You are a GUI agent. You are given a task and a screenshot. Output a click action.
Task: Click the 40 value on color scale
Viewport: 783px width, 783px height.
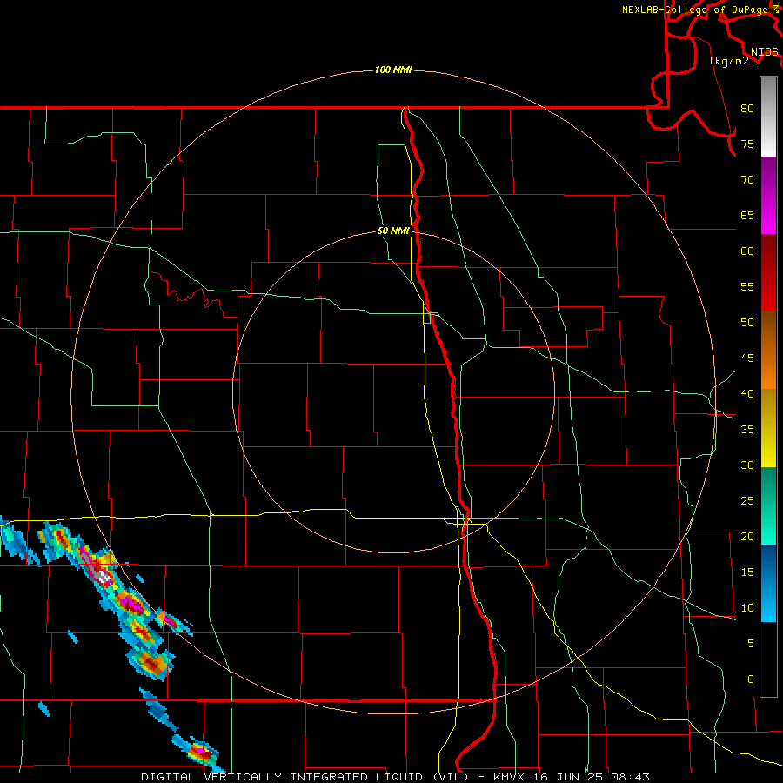click(747, 393)
